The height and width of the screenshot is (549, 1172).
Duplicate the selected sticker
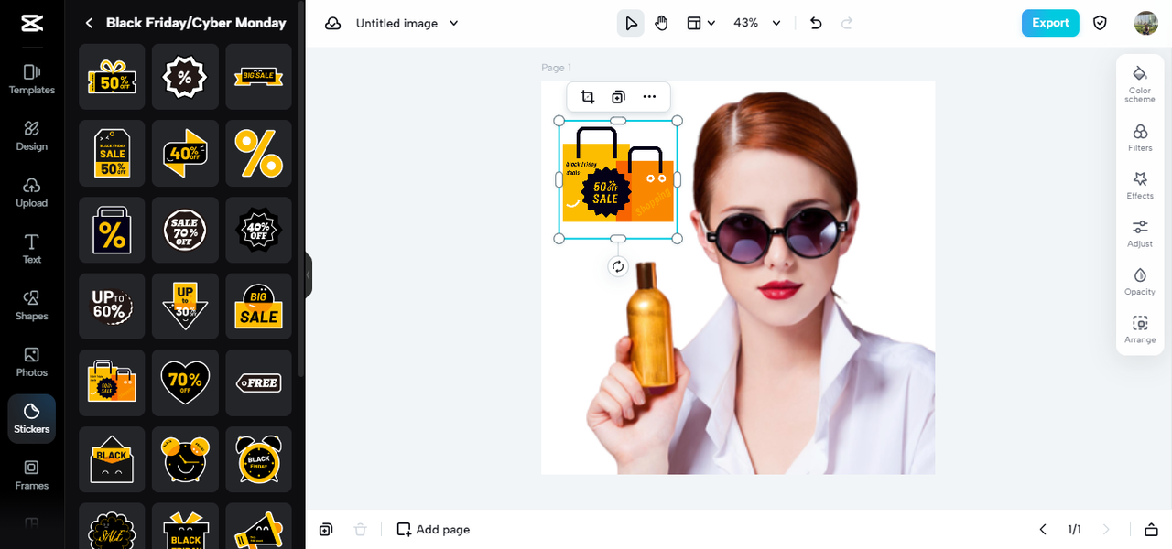[x=618, y=97]
